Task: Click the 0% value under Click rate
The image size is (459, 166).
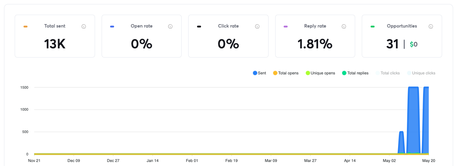Action: point(228,44)
